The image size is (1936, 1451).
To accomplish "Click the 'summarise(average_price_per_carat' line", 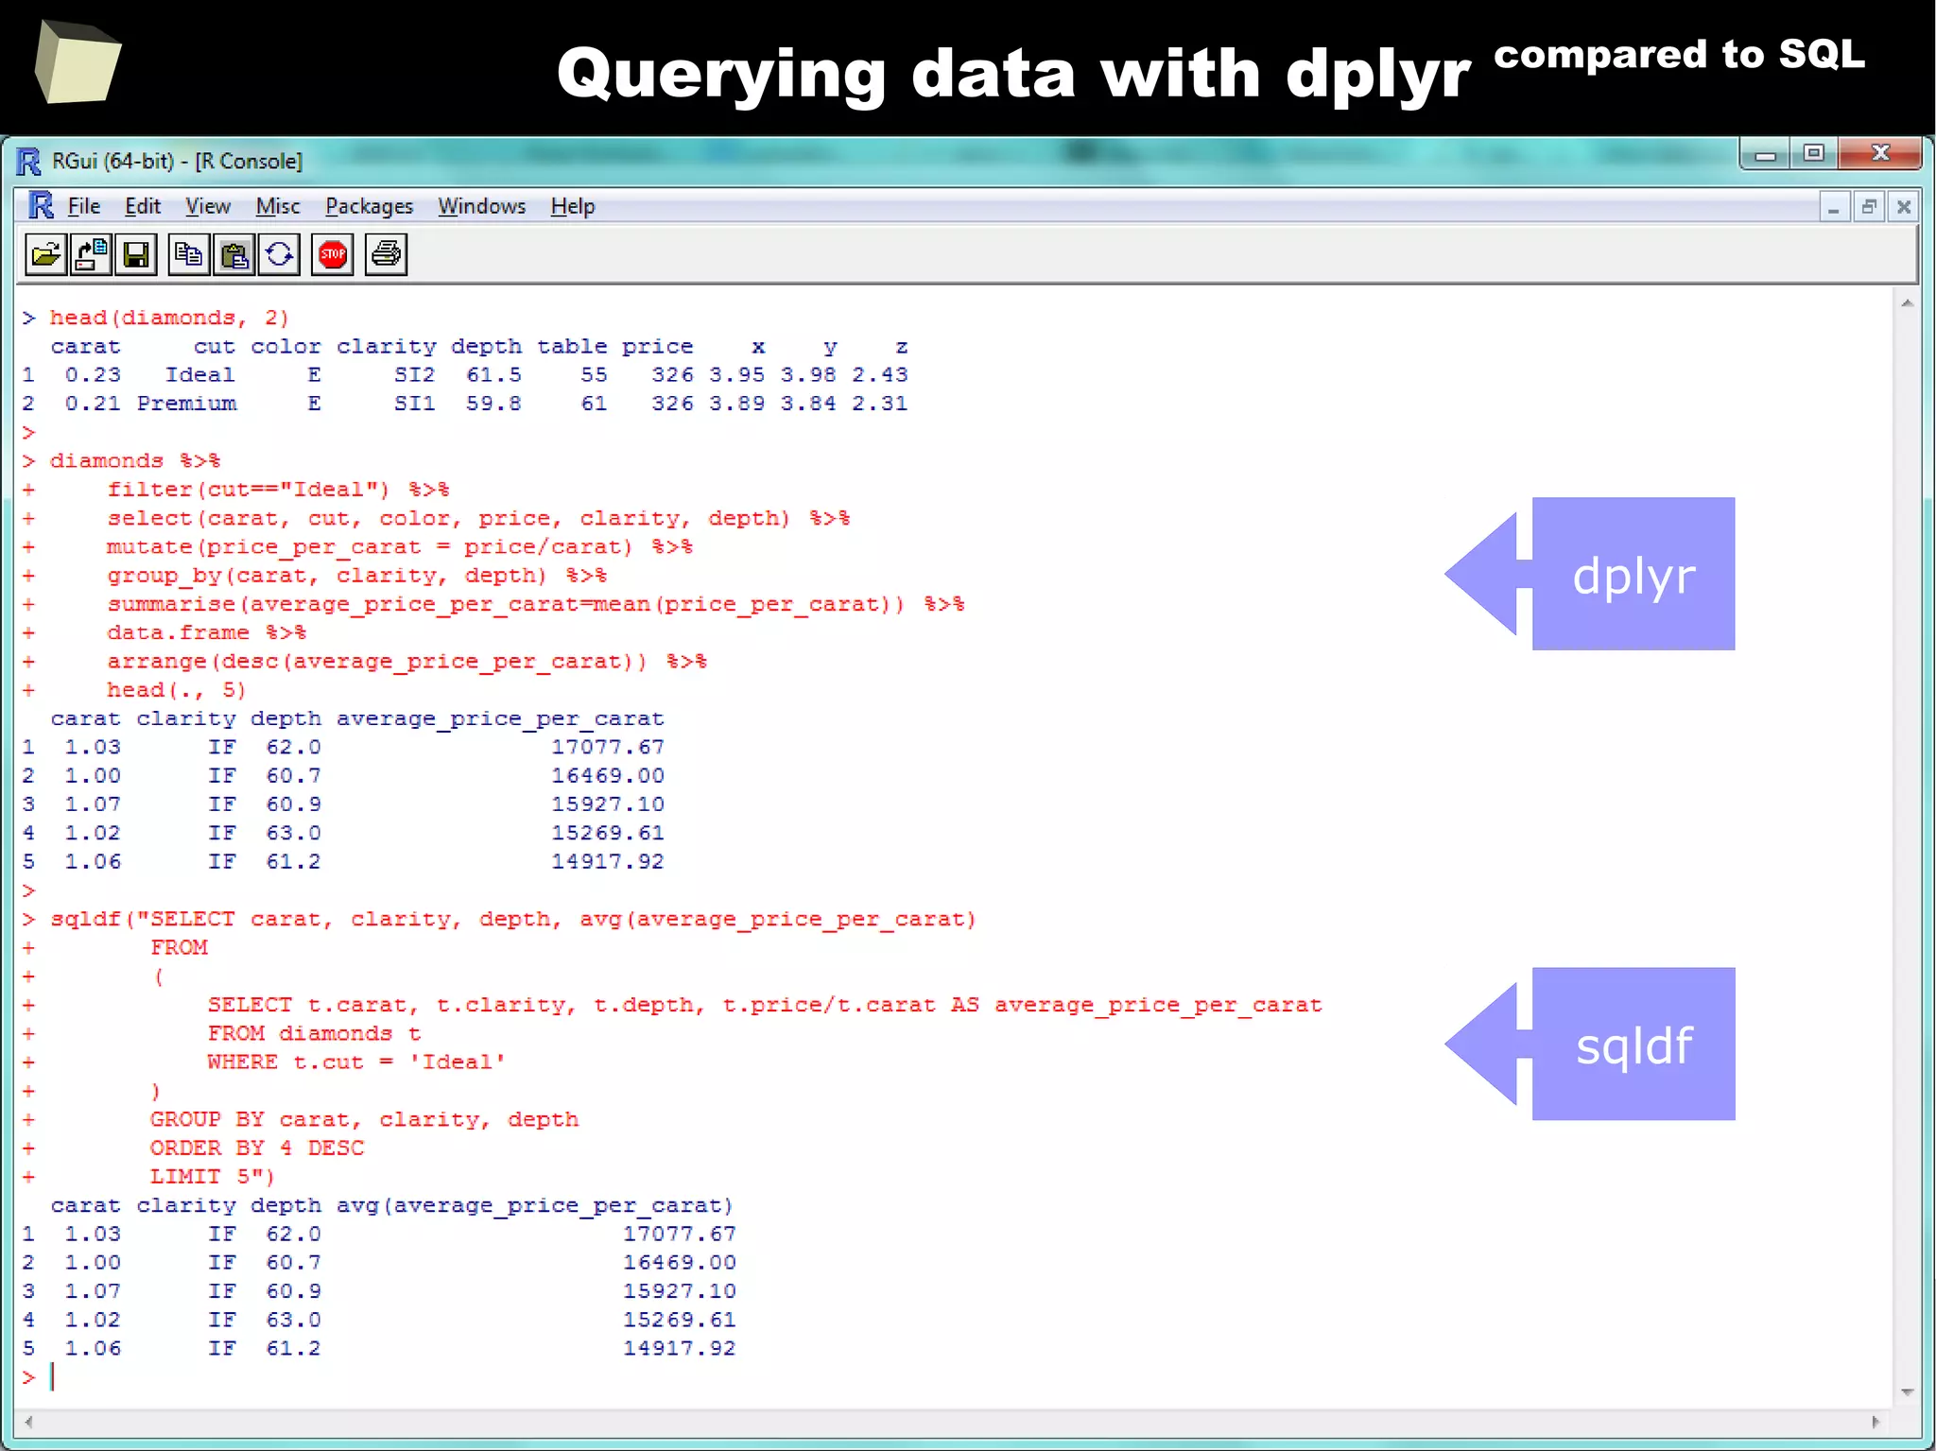I will point(536,604).
